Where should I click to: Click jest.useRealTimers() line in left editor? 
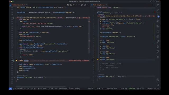(26, 66)
